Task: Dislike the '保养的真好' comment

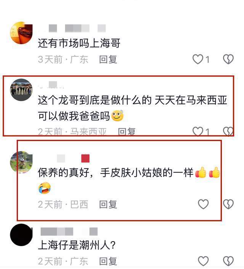Action: pos(228,204)
